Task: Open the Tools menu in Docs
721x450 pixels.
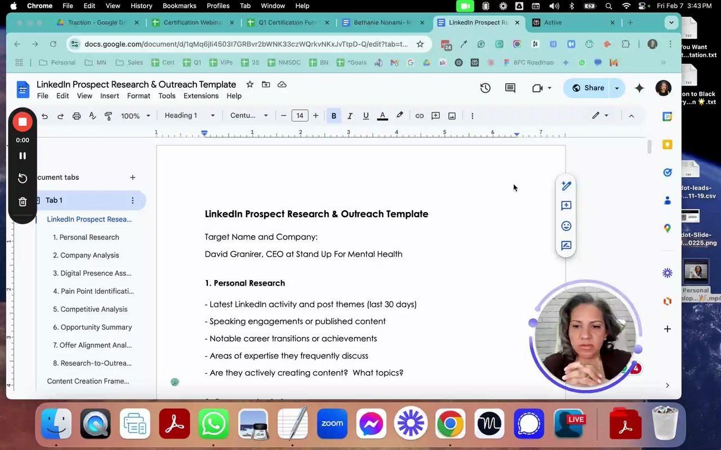Action: (x=167, y=96)
